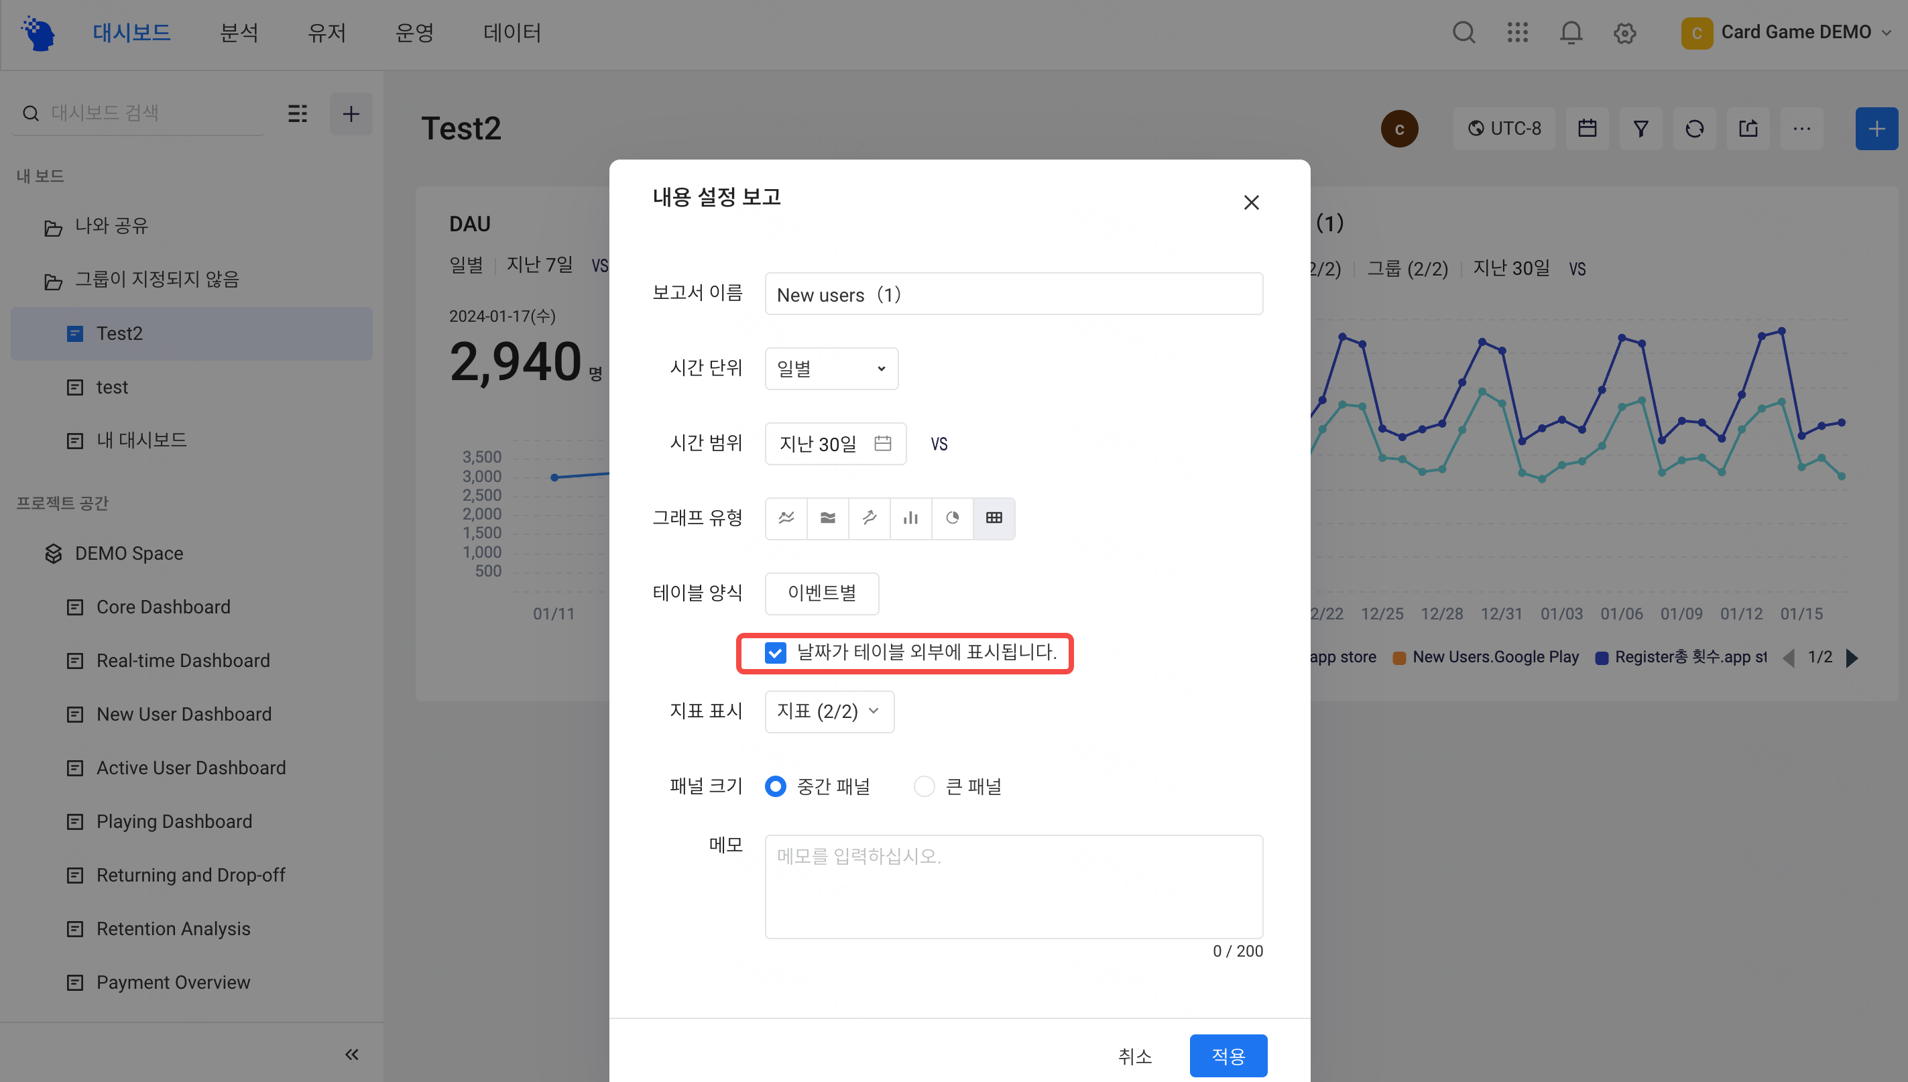Open more options ellipsis menu
This screenshot has width=1908, height=1082.
pyautogui.click(x=1802, y=129)
